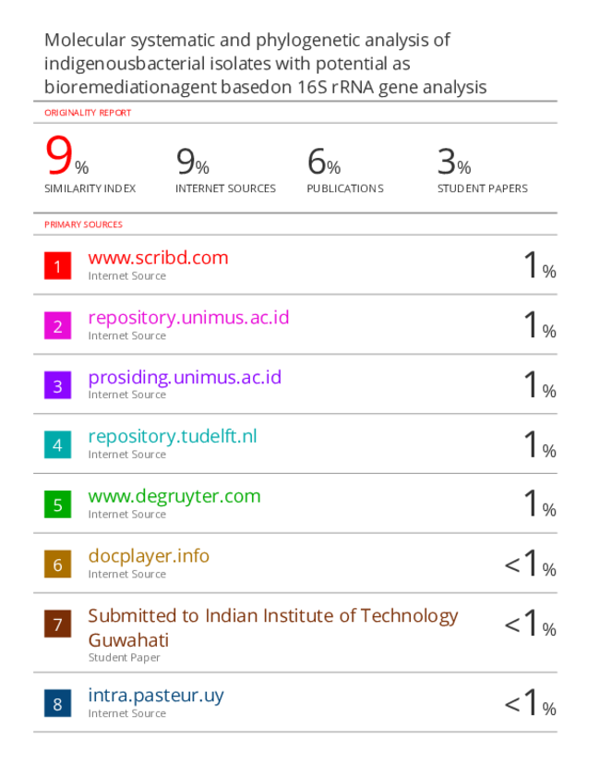Open the intra.pasteur.uy source link
600x777 pixels.
point(156,696)
